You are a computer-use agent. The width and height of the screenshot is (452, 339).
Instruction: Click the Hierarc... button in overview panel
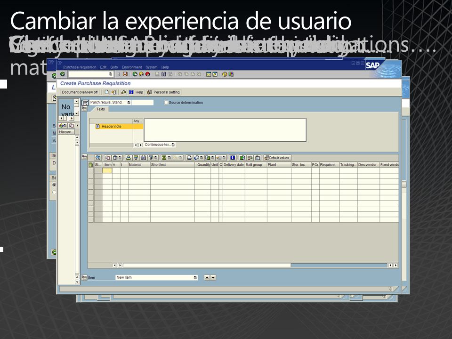(66, 132)
